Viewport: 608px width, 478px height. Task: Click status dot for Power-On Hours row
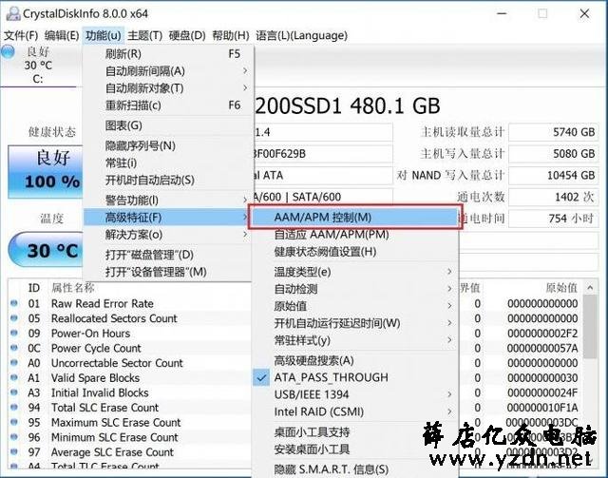[14, 333]
